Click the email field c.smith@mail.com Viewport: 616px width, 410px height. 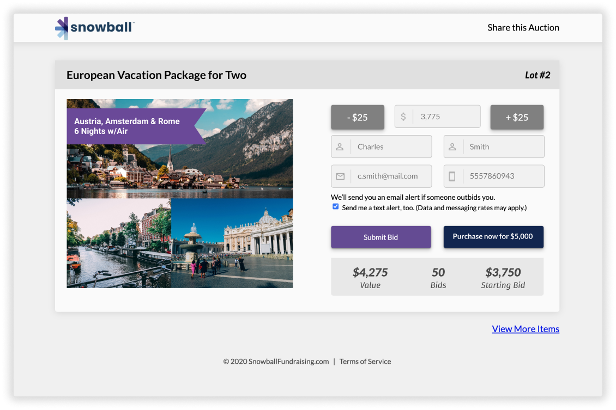tap(382, 176)
